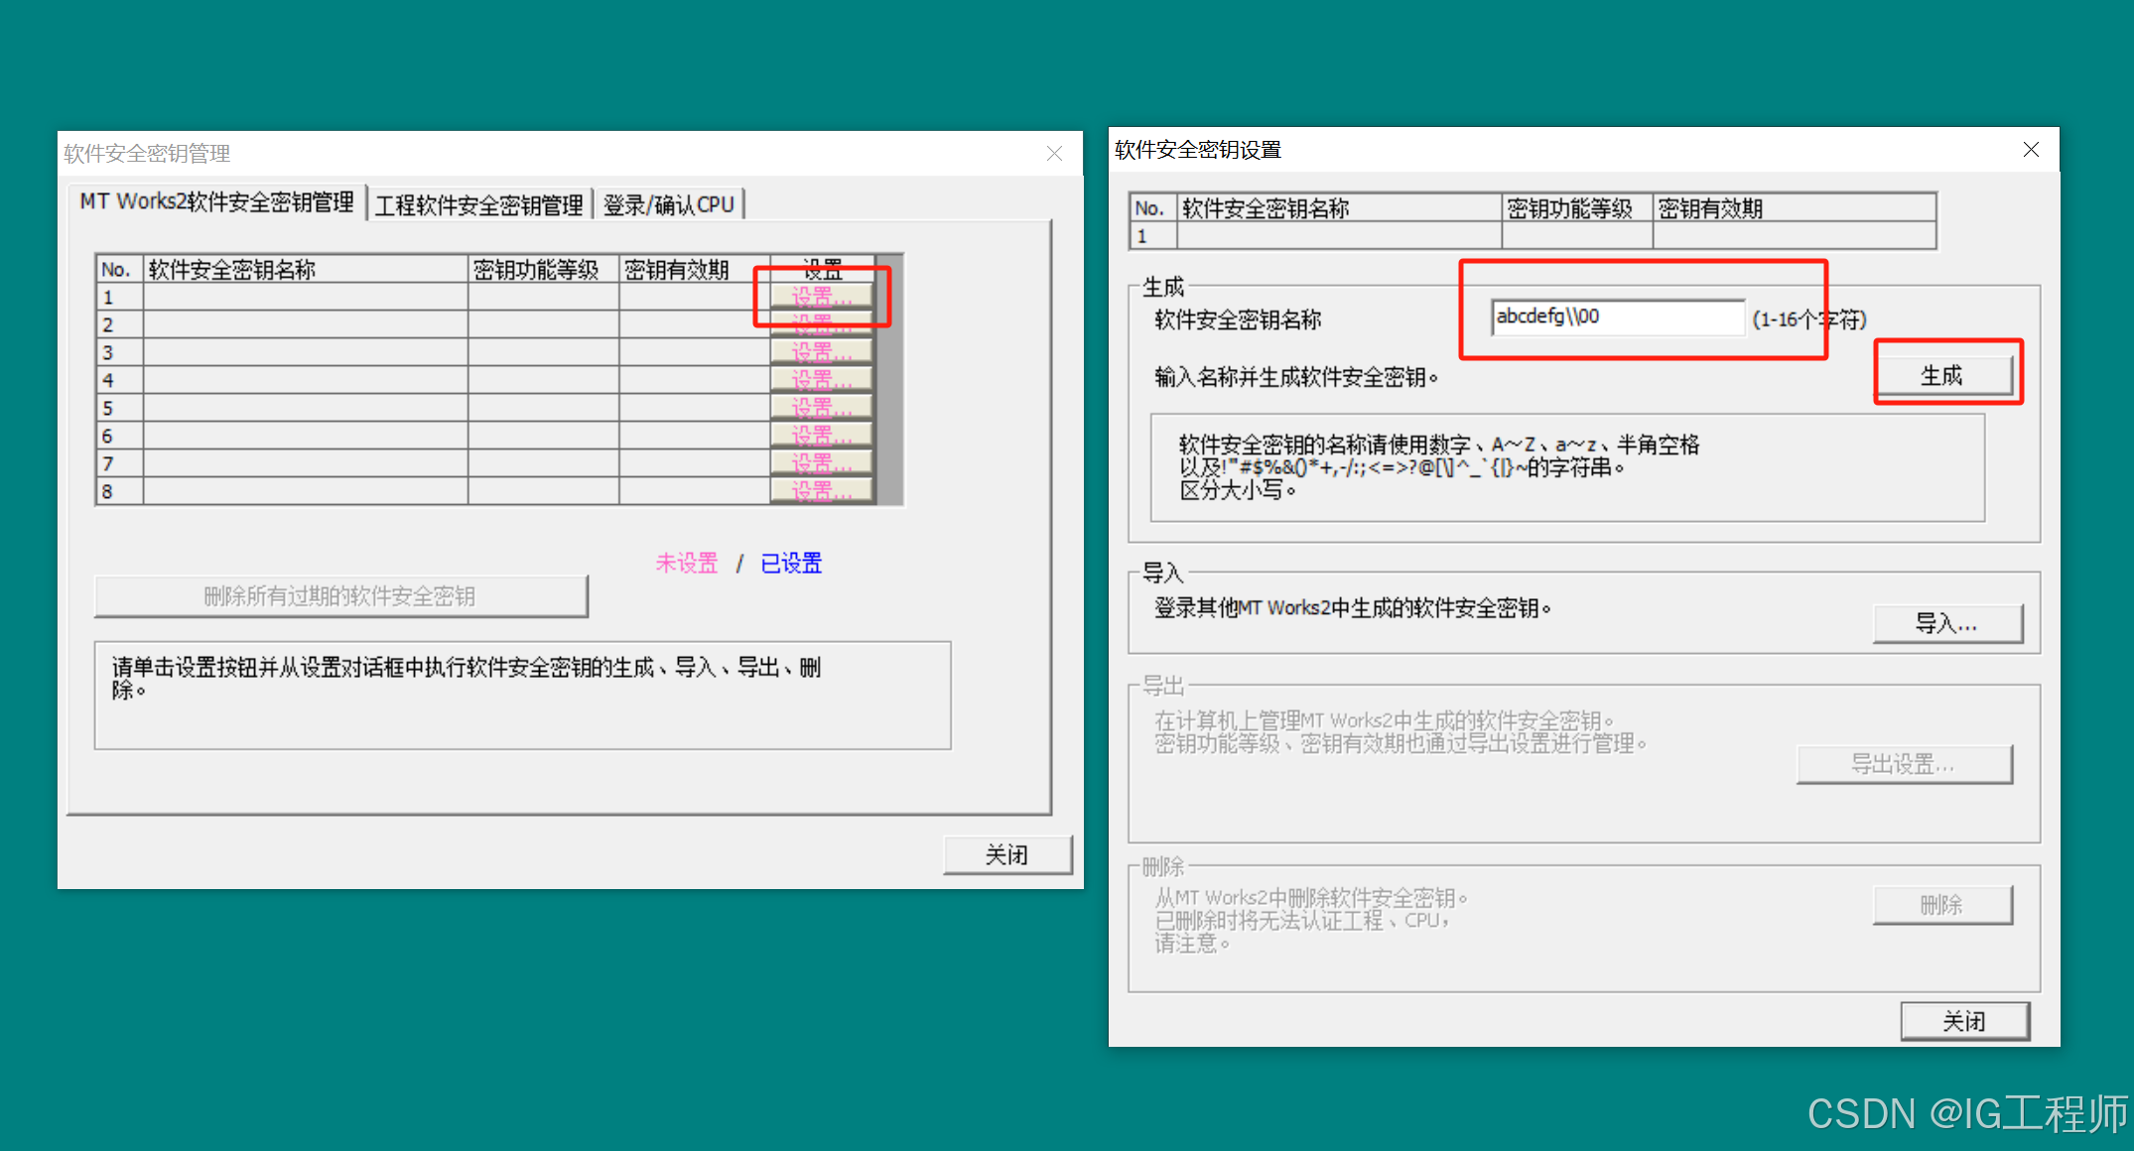Click the 导入... button
Viewport: 2134px width, 1151px height.
click(1946, 624)
